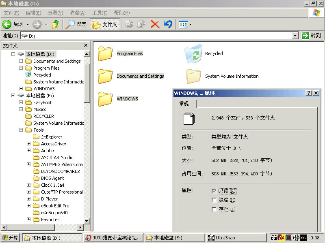
Task: Open the Edit (编辑) menu
Action: click(33, 13)
